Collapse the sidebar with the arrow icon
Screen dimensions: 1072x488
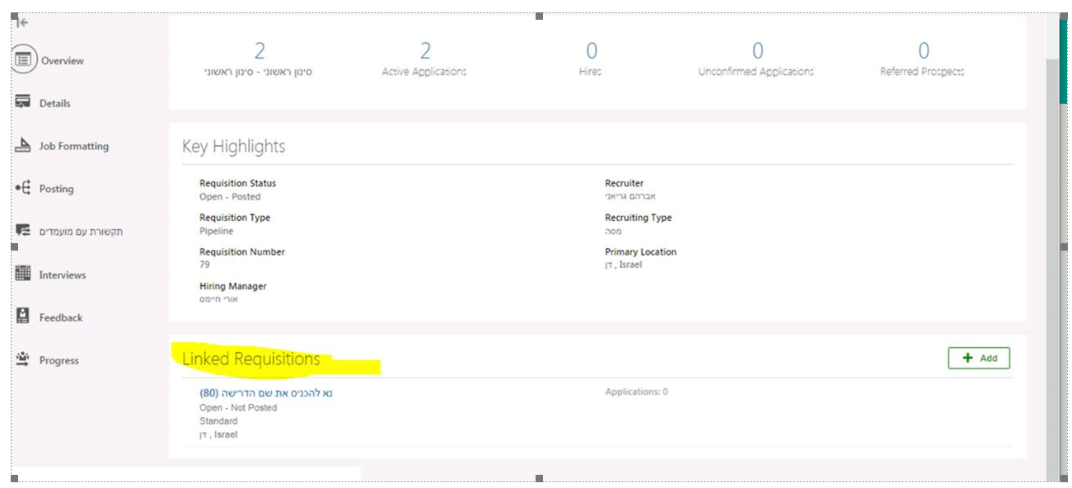(x=23, y=22)
